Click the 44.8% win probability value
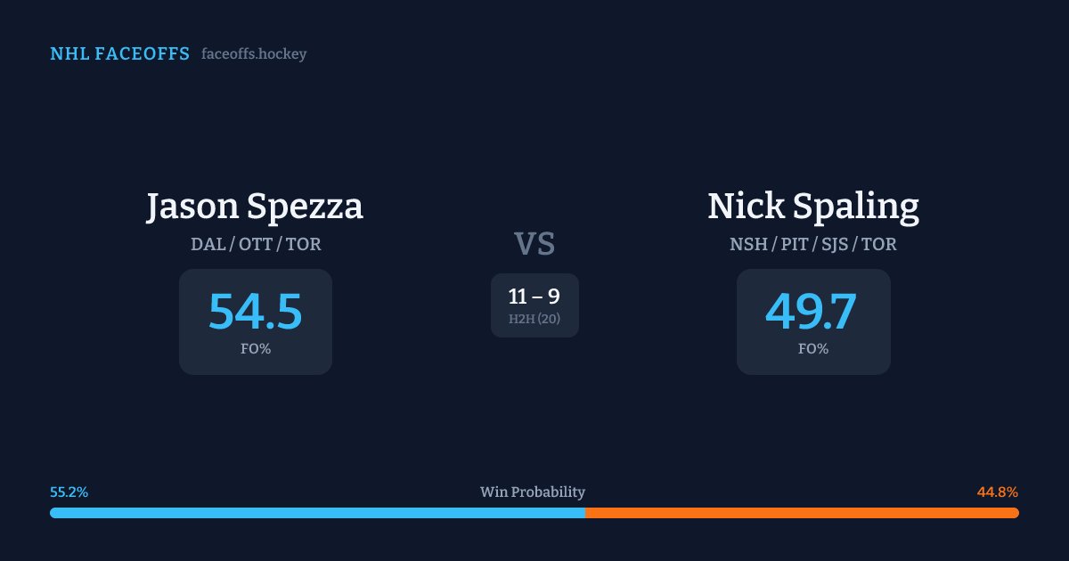The height and width of the screenshot is (561, 1069). [998, 492]
